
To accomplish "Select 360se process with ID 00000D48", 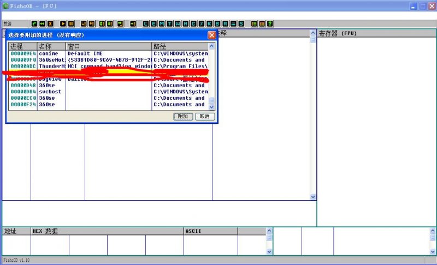I will pyautogui.click(x=109, y=86).
